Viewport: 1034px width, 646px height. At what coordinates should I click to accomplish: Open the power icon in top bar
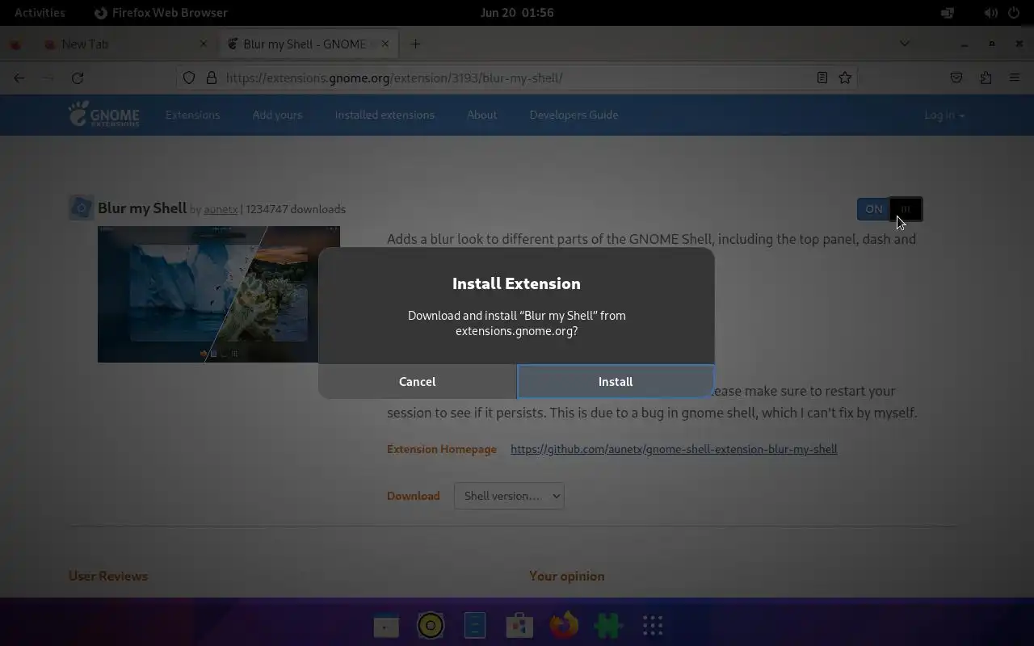click(1013, 12)
